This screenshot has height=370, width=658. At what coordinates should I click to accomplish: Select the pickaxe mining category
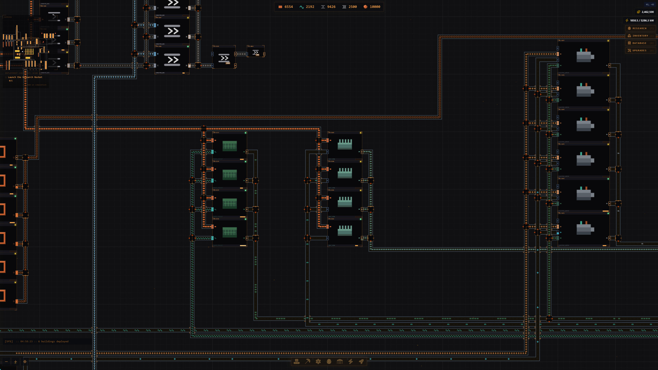coord(308,361)
